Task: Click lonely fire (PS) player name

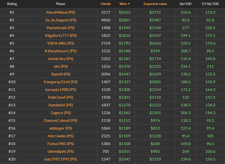Action: (x=60, y=59)
